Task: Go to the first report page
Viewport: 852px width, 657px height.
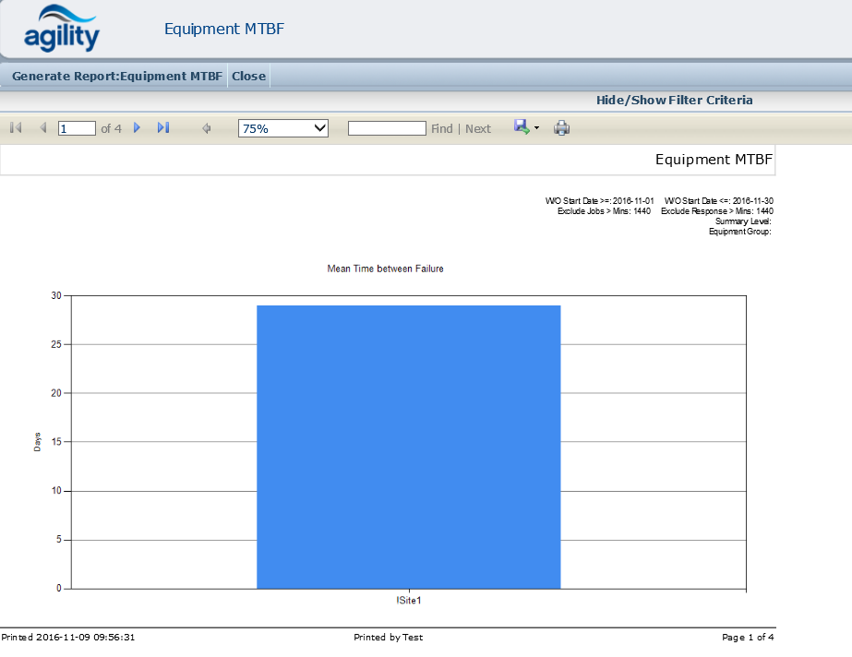Action: click(x=16, y=128)
